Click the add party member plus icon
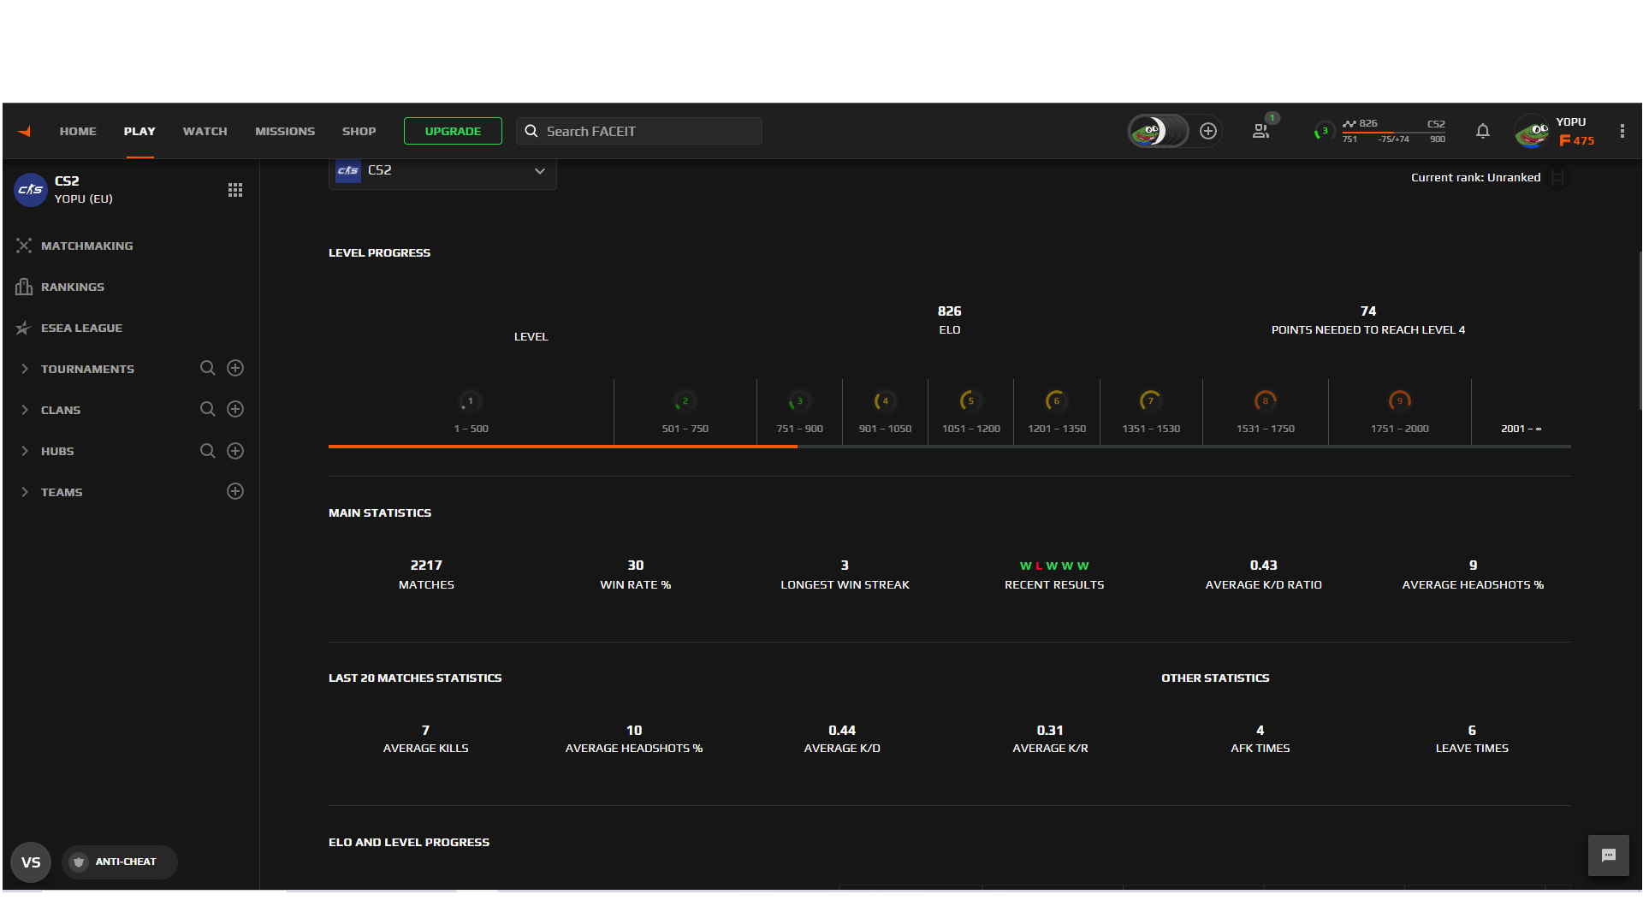The height and width of the screenshot is (924, 1643). [x=1208, y=131]
